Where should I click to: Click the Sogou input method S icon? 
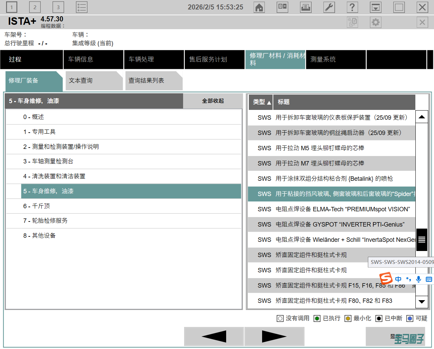pos(386,279)
